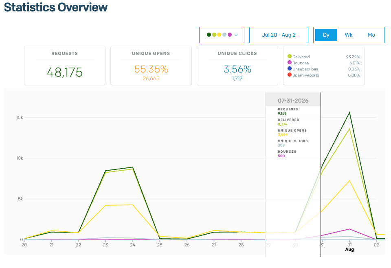The width and height of the screenshot is (391, 268).
Task: Click the x-axis date label 20
Action: 24,245
